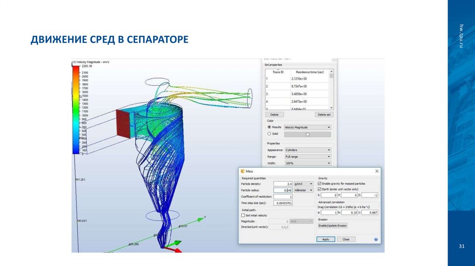Click drag correlation c field
The width and height of the screenshot is (475, 266).
tap(370, 213)
